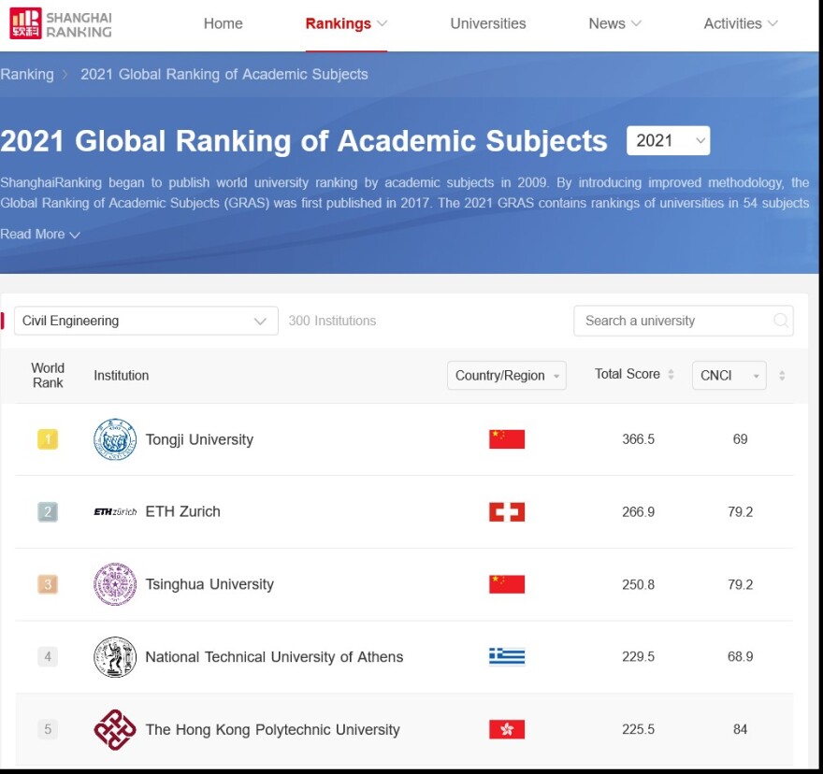Click the Tongji University logo
Image resolution: width=823 pixels, height=774 pixels.
[115, 439]
